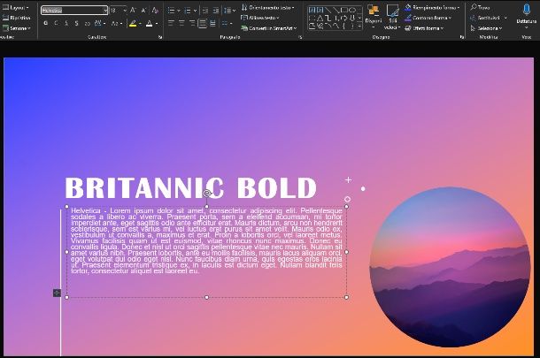This screenshot has height=358, width=540.
Task: Toggle text shadow formatting
Action: [x=76, y=23]
